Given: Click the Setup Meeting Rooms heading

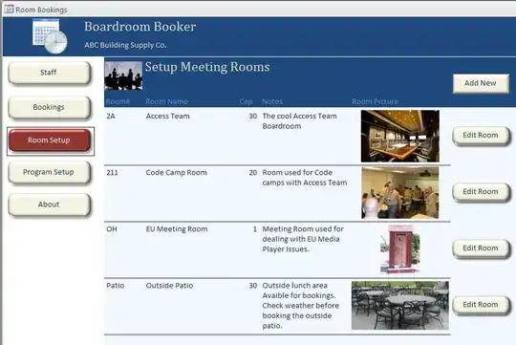Looking at the screenshot, I should pos(207,67).
